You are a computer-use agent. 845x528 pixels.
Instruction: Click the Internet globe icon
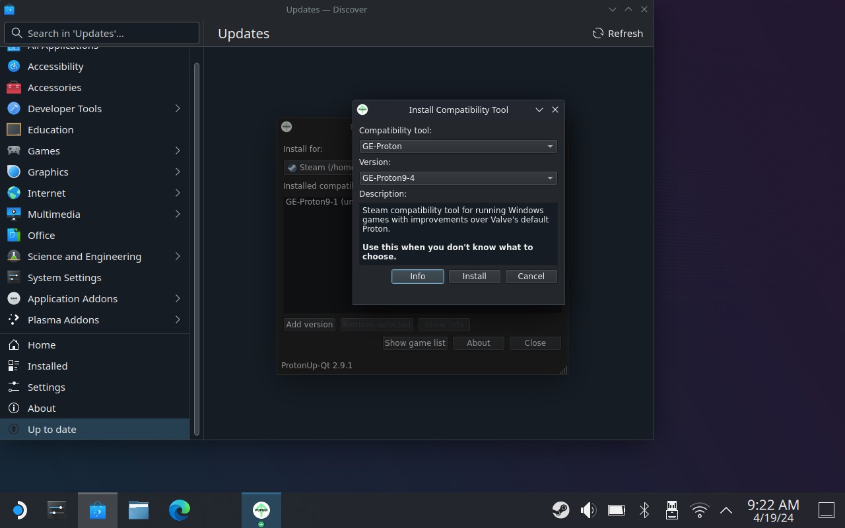tap(14, 193)
